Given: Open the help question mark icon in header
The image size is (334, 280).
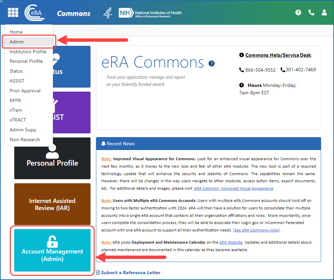Looking at the screenshot, I should [x=298, y=13].
